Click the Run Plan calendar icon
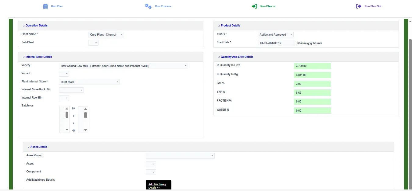This screenshot has width=412, height=191. click(x=45, y=6)
